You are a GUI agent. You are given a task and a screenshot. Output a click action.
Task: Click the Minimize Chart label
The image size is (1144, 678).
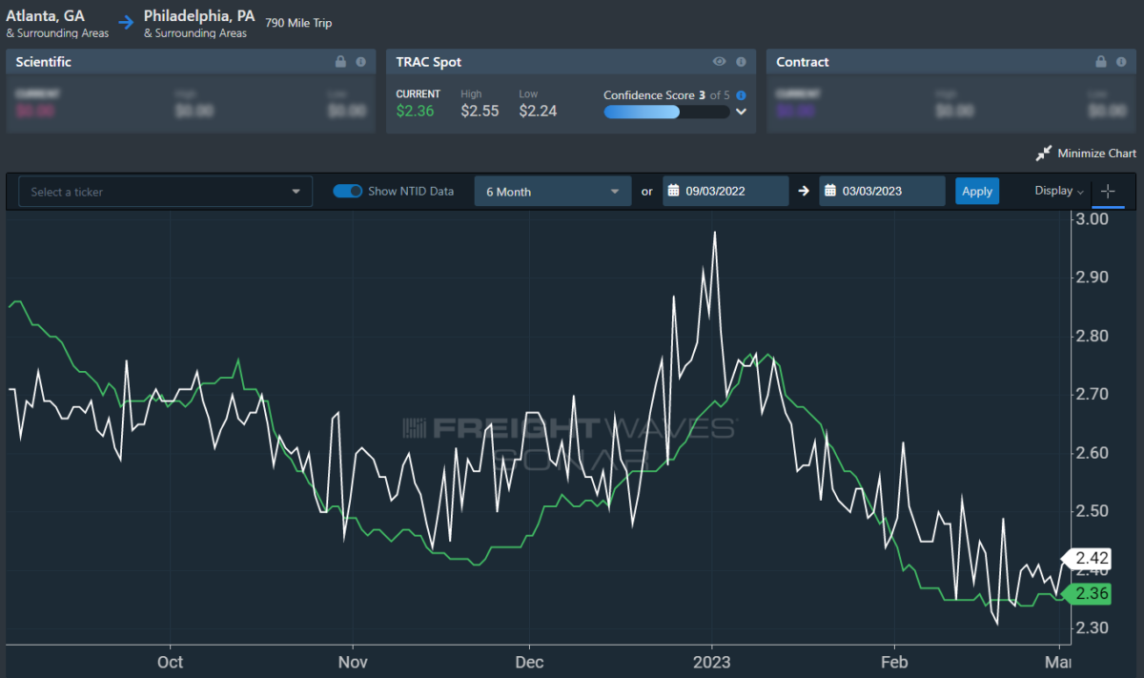[x=1096, y=154]
